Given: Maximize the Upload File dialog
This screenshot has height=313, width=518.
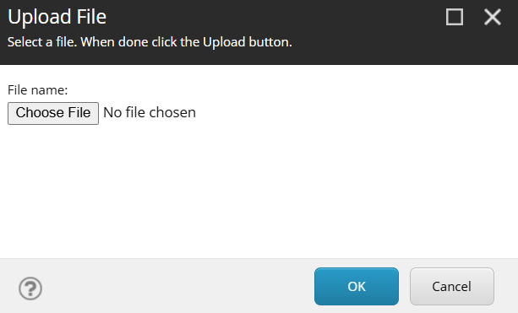Looking at the screenshot, I should pos(455,17).
